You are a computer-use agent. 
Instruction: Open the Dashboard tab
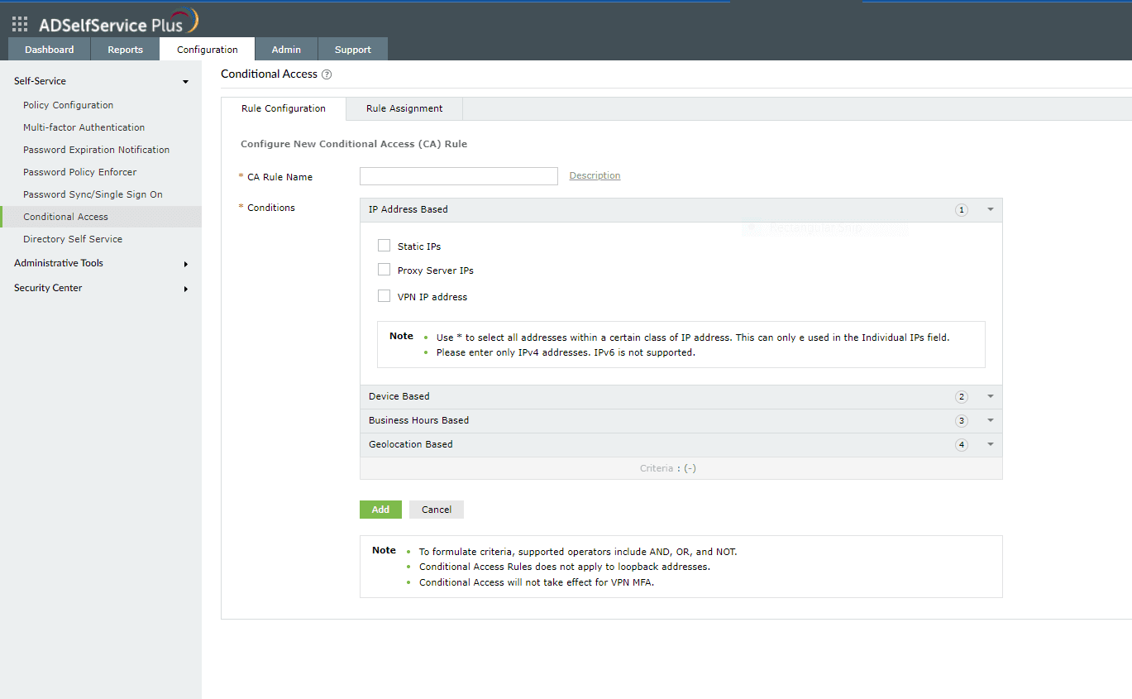50,50
